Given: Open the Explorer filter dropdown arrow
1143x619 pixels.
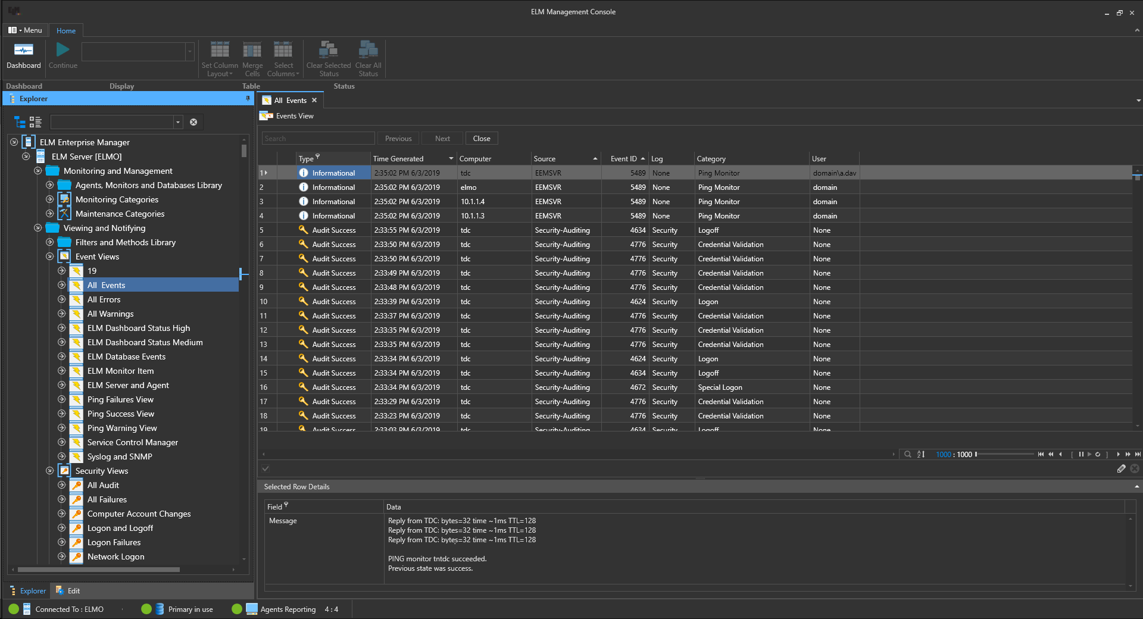Looking at the screenshot, I should click(177, 122).
